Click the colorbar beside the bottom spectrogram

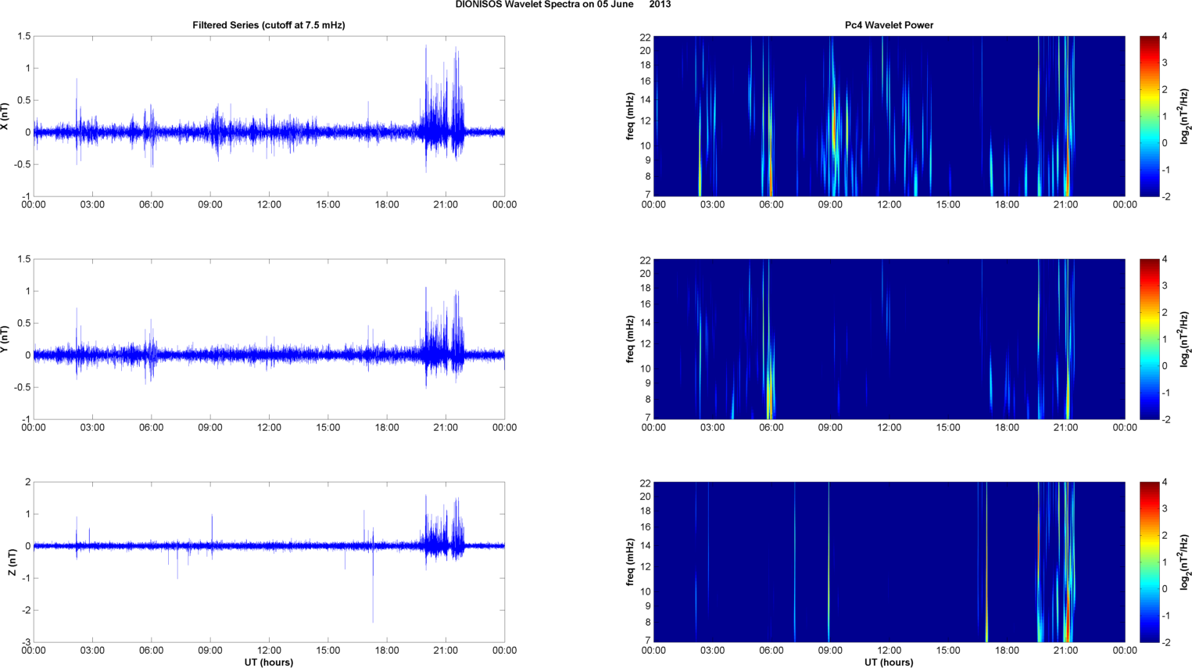tap(1149, 562)
